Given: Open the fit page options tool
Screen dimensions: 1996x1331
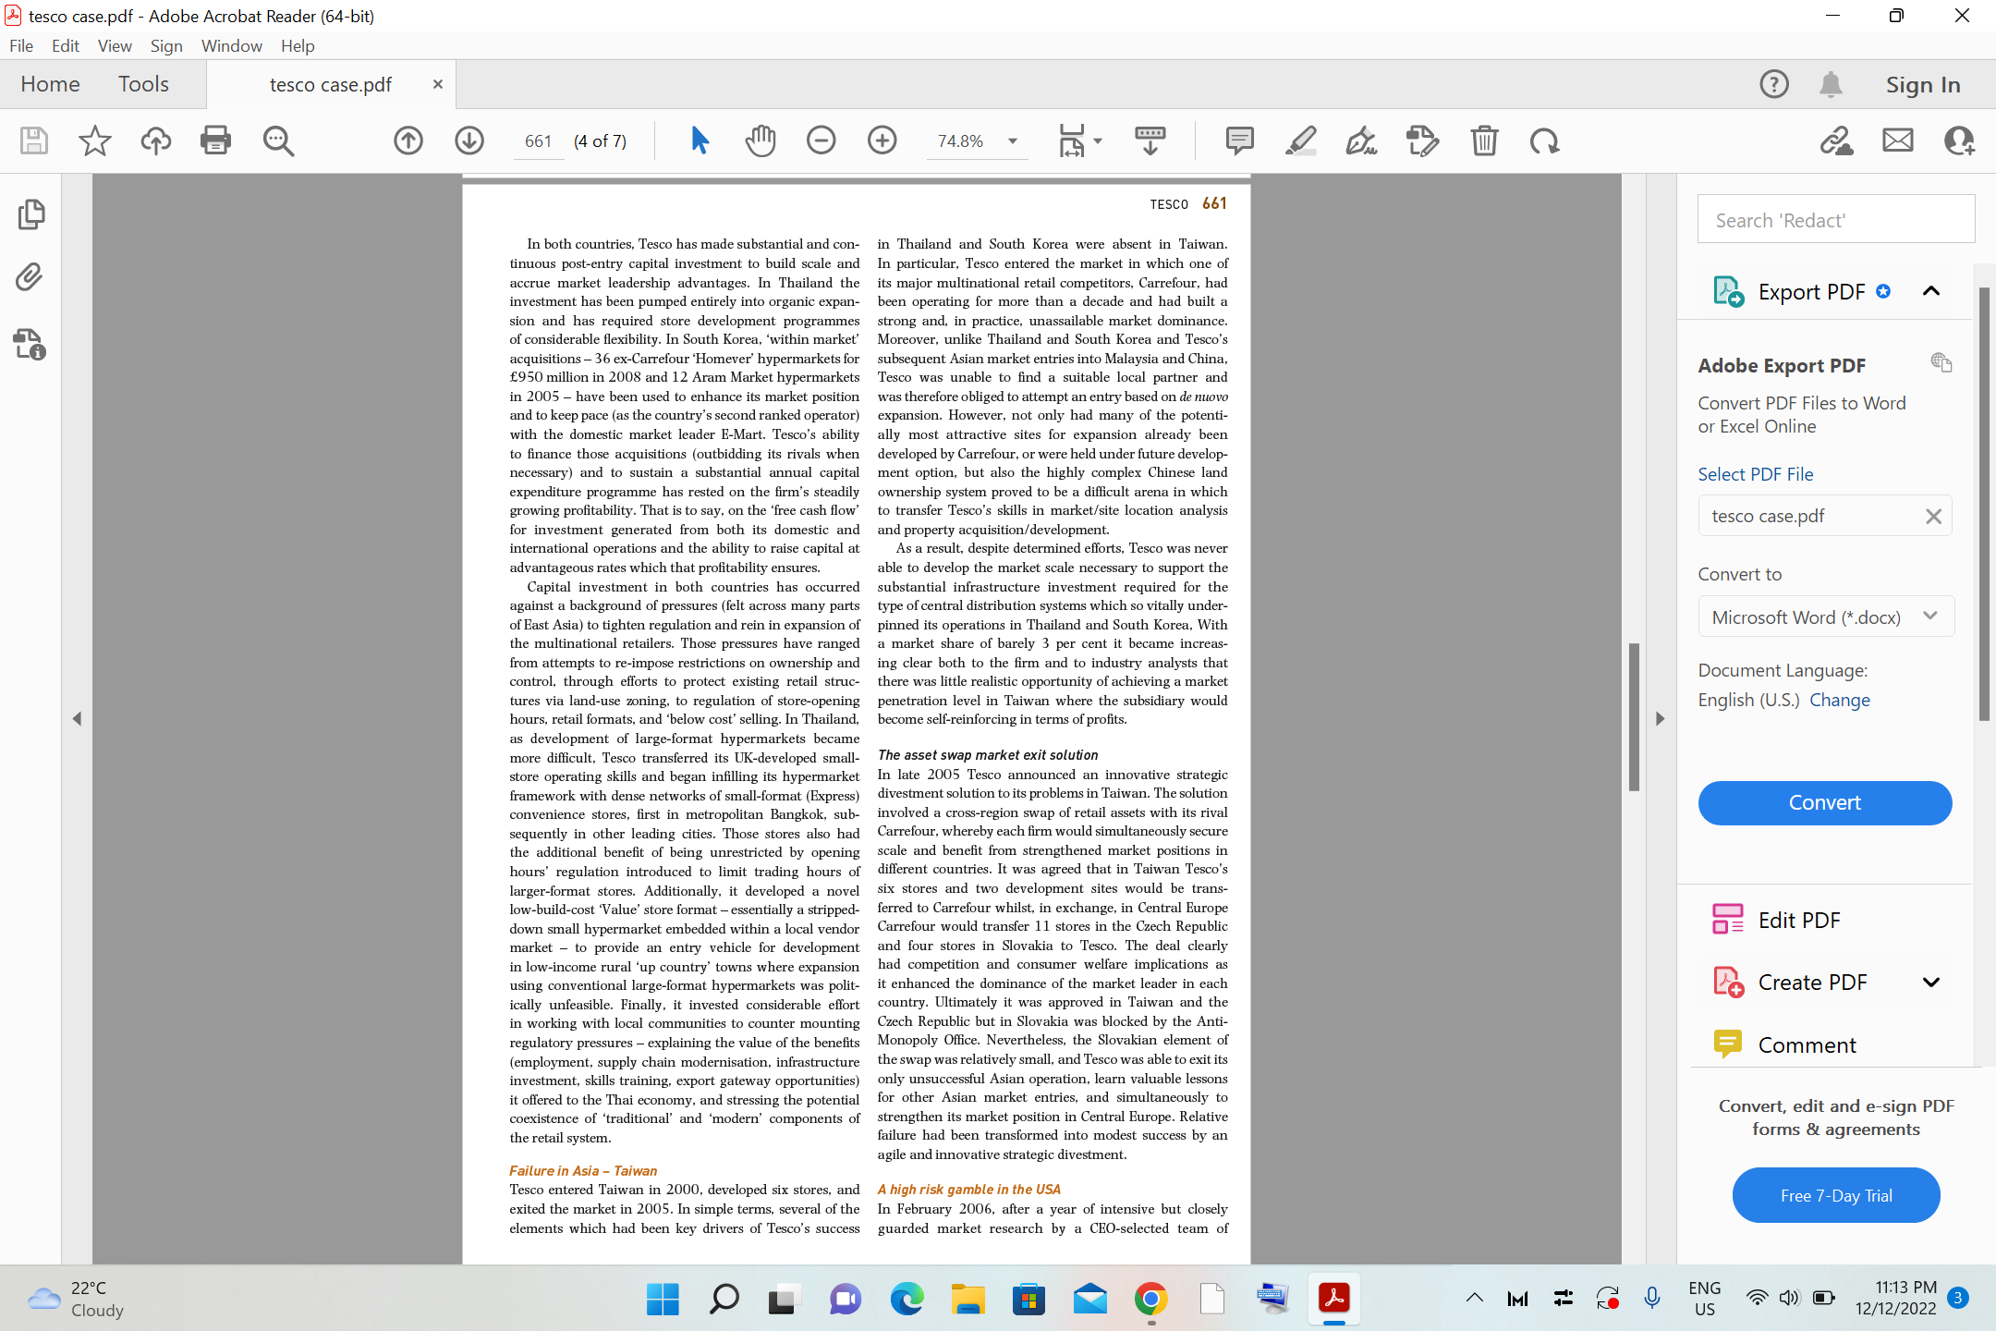Looking at the screenshot, I should 1072,140.
